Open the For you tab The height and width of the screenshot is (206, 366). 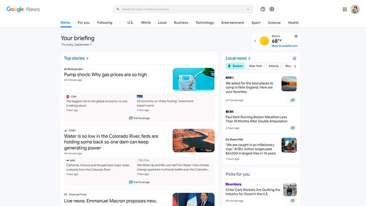84,22
